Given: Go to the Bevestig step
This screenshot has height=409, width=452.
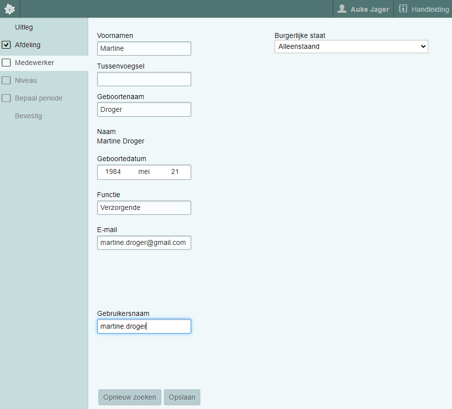Looking at the screenshot, I should (x=29, y=116).
